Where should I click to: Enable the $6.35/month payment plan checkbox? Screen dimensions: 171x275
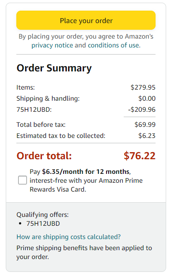[x=23, y=180]
